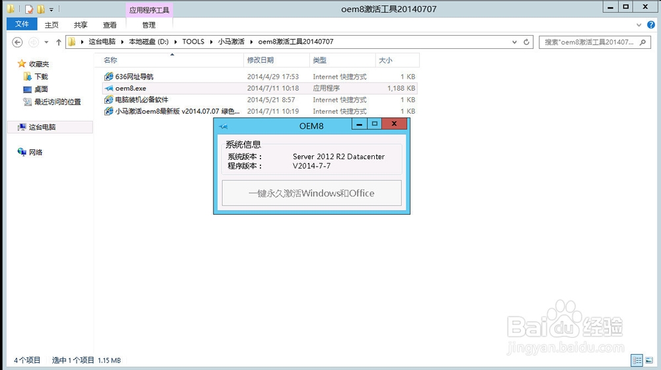Click 本地磁盘 (D:) breadcrumb
This screenshot has width=661, height=370.
[x=148, y=42]
